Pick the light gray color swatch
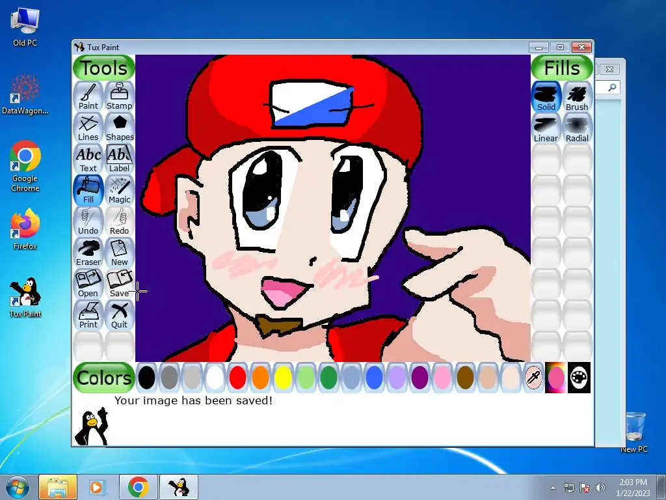The image size is (666, 500). (192, 378)
